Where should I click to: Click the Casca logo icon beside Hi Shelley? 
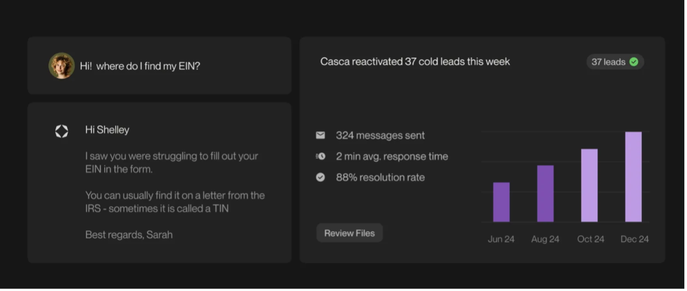tap(61, 131)
